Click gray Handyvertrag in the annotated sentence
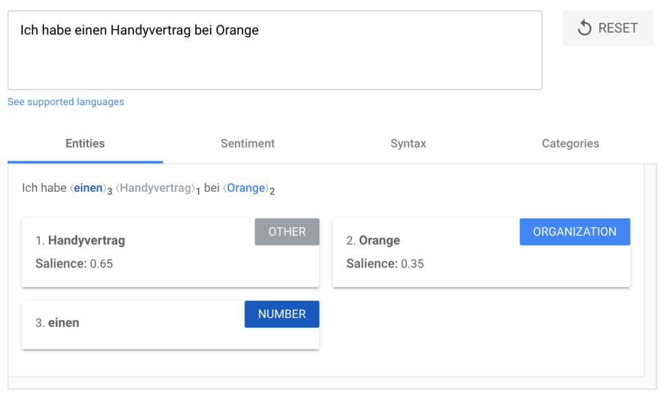 click(x=154, y=188)
